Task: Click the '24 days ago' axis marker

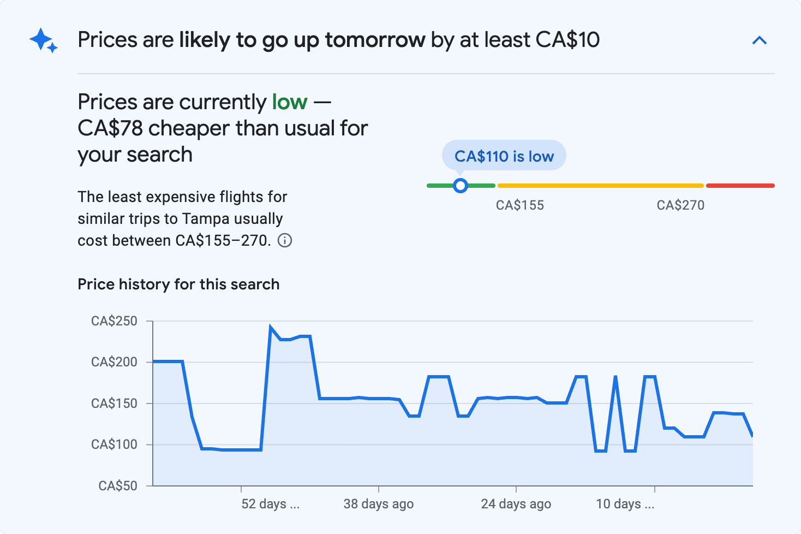Action: tap(516, 503)
